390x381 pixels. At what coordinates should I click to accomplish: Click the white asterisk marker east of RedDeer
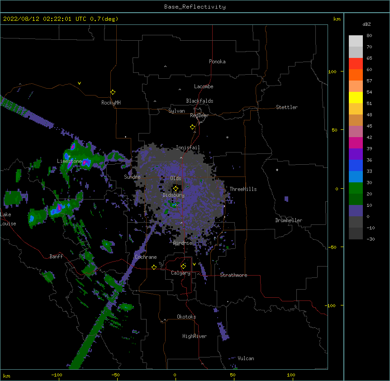pyautogui.click(x=227, y=137)
